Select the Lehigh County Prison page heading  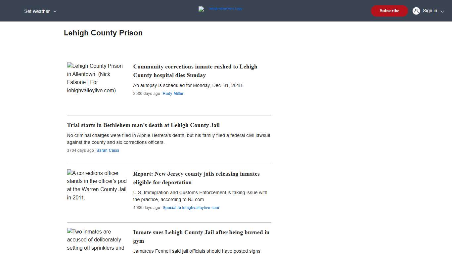point(103,33)
